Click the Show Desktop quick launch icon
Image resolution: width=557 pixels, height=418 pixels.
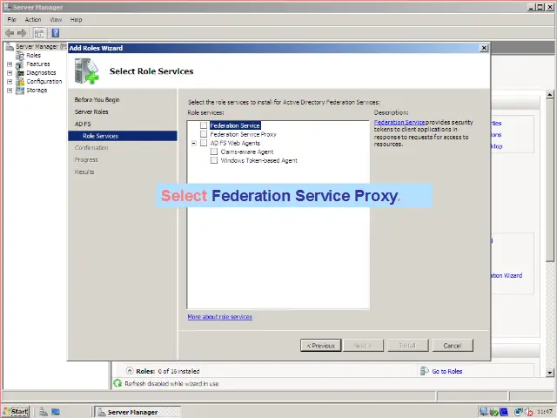pyautogui.click(x=56, y=412)
